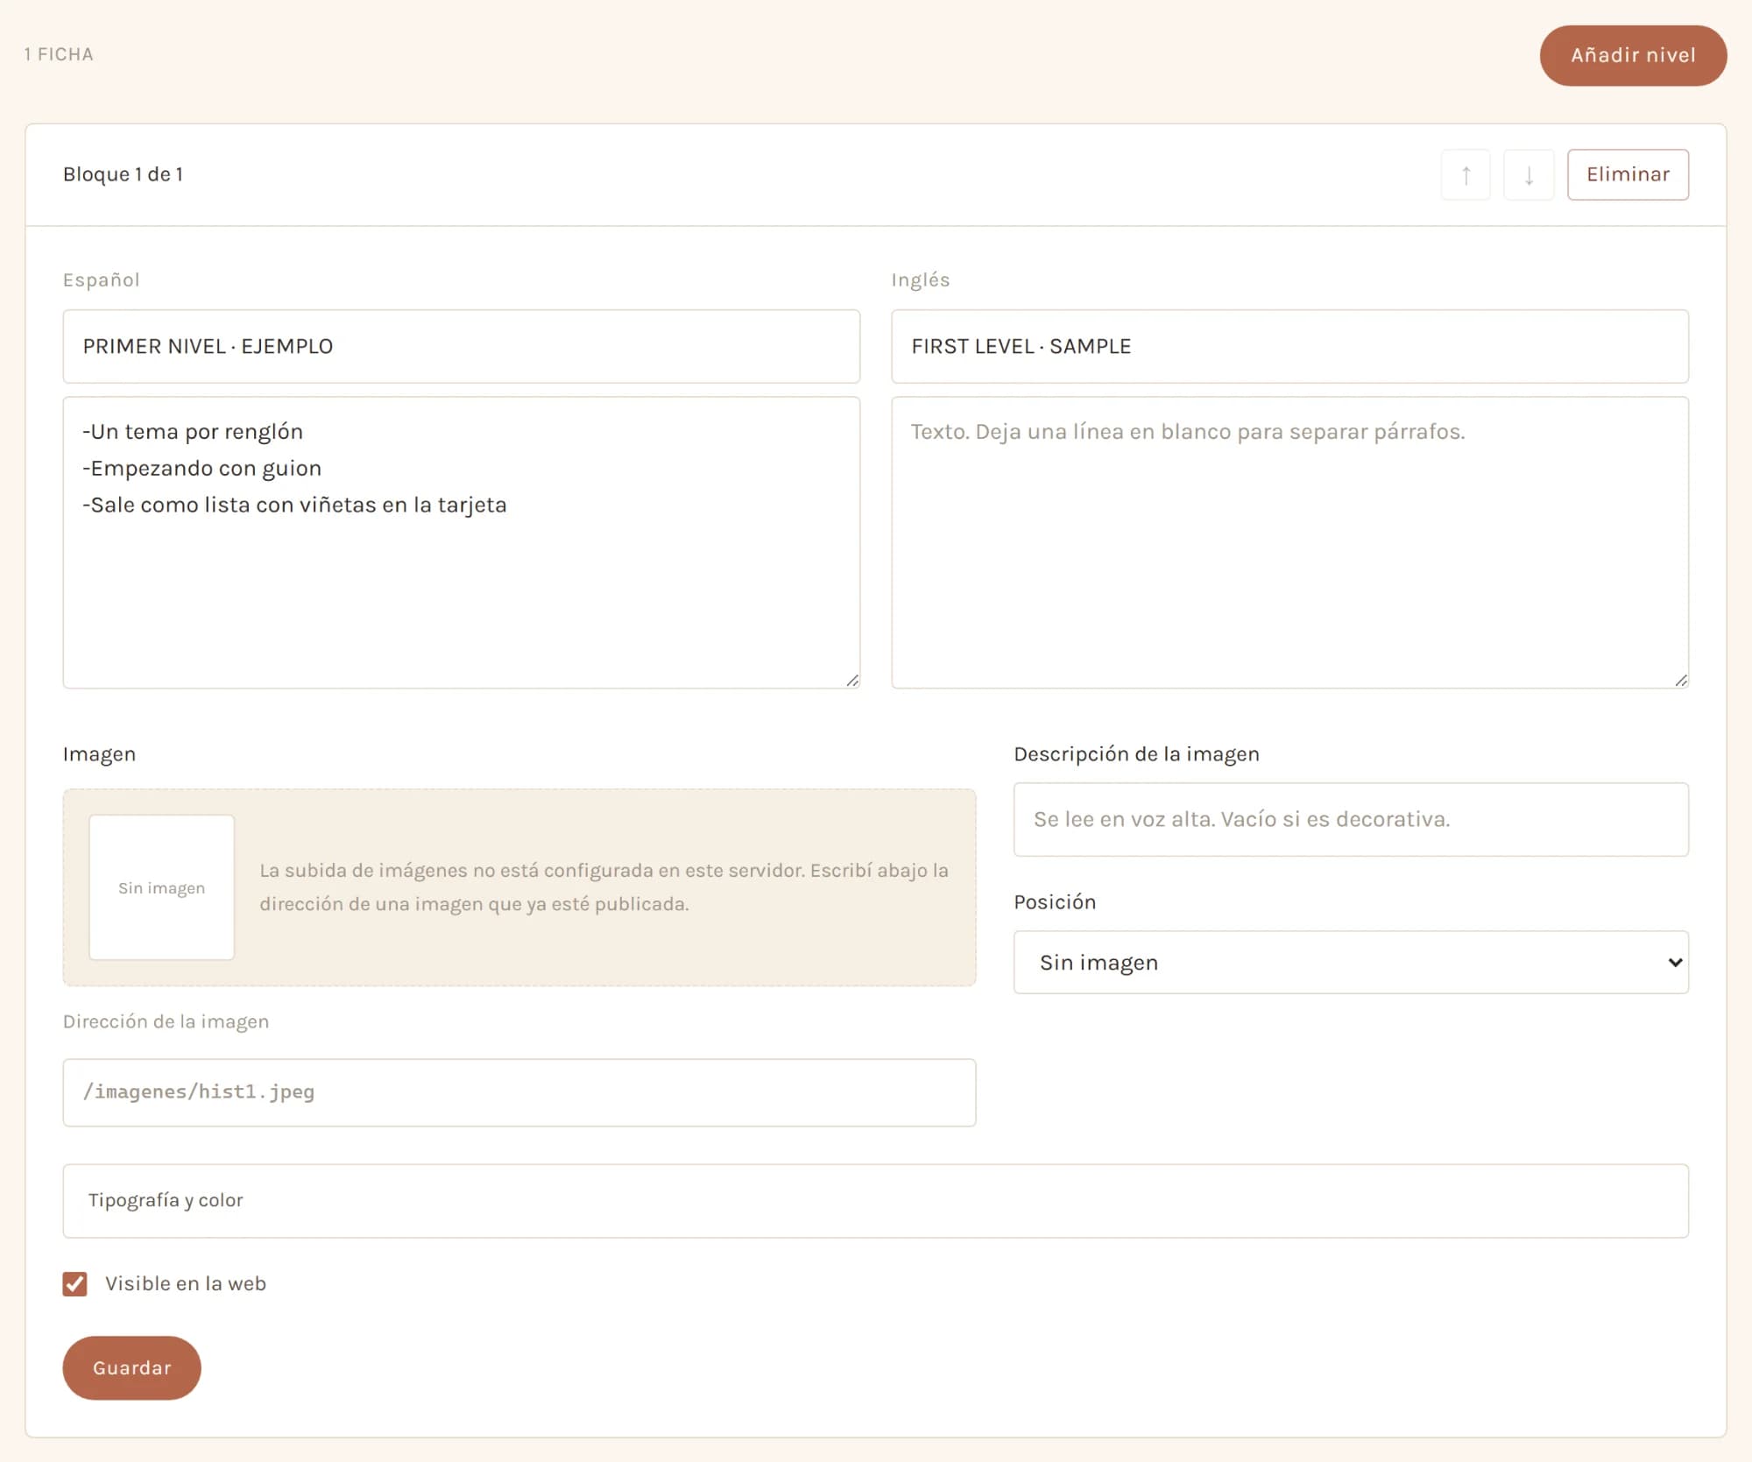Click the Bloque 1 de 1 heading

123,174
